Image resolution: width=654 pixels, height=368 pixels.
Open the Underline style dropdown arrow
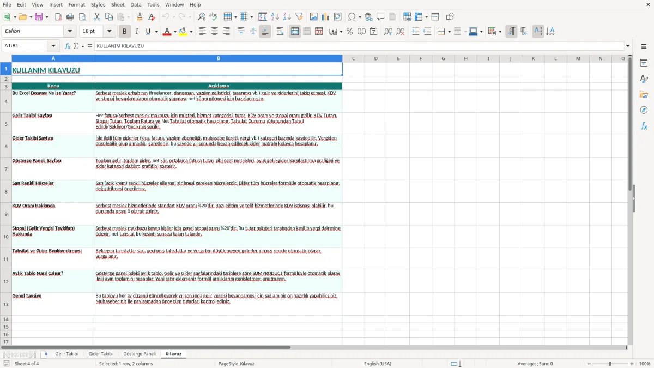tap(156, 32)
